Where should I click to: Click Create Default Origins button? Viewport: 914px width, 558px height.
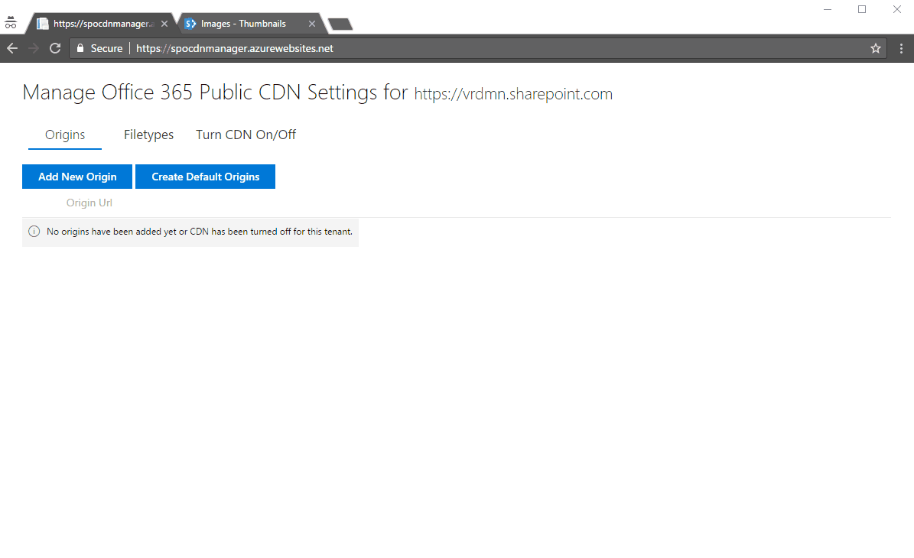point(205,177)
